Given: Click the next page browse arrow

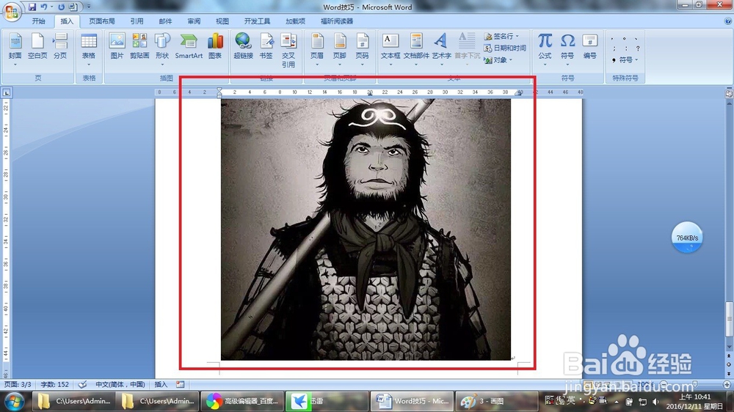Looking at the screenshot, I should 729,373.
